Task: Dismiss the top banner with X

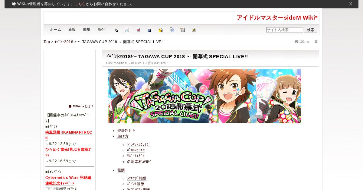Action: 351,4
